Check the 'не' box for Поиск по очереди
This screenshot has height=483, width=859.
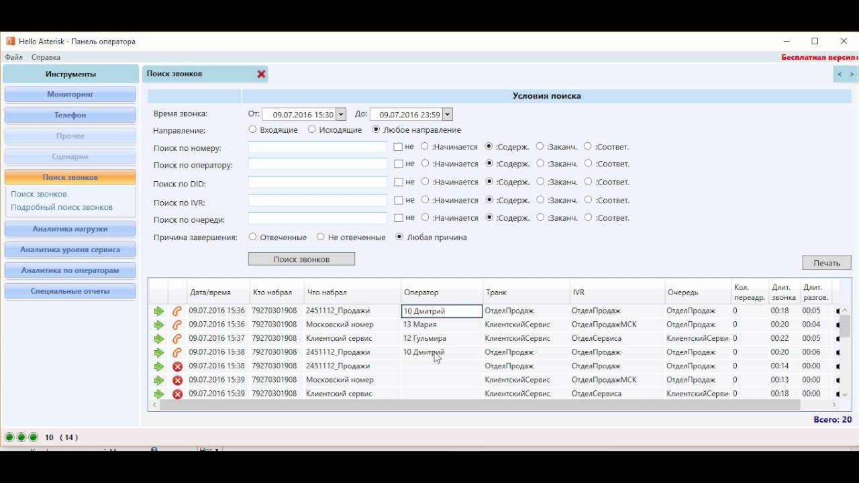398,217
